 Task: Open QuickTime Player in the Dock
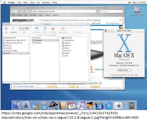click(109, 106)
